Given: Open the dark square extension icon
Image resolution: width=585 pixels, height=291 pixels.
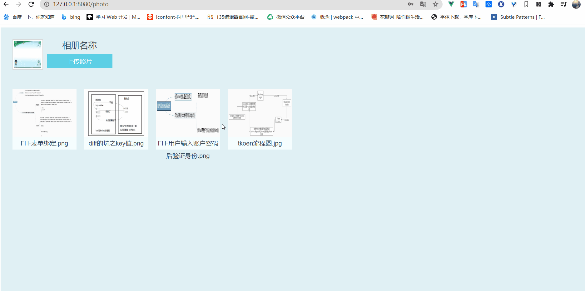Looking at the screenshot, I should point(538,4).
